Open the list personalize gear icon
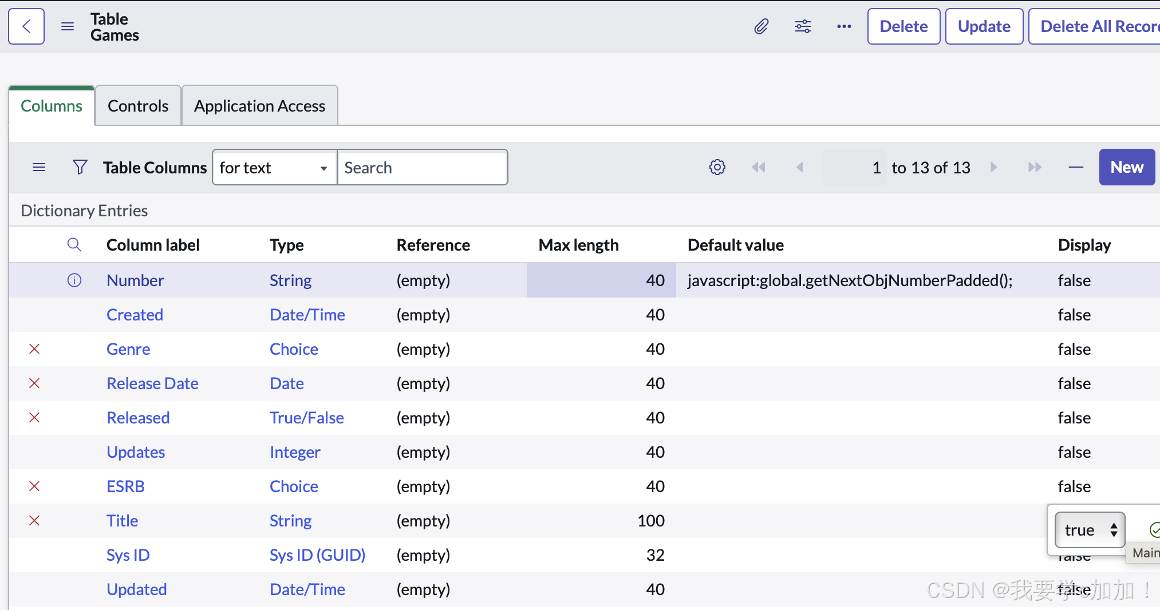The image size is (1160, 610). (x=717, y=167)
